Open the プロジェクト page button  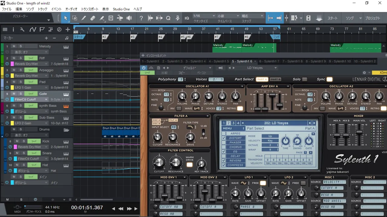(372, 18)
